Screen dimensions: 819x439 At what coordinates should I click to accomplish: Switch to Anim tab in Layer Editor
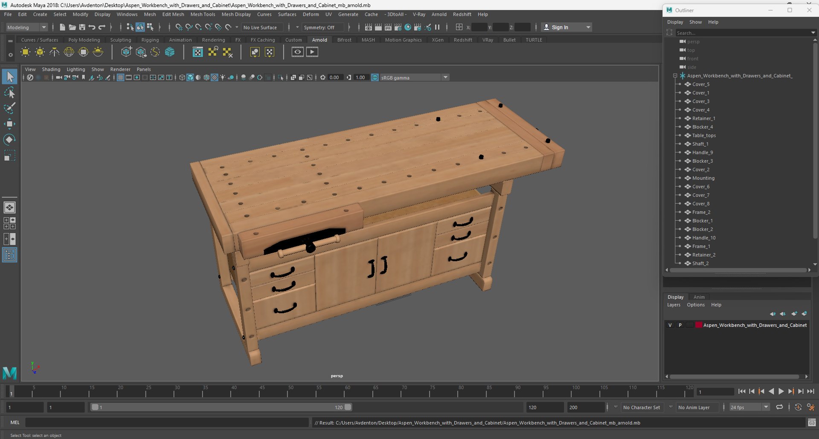pyautogui.click(x=699, y=297)
